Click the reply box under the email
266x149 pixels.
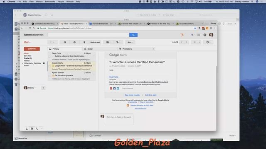[119, 120]
